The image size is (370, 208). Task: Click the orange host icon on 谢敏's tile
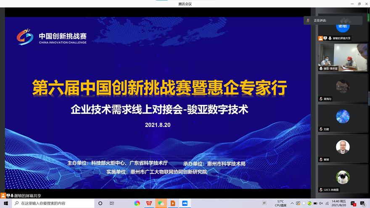320,38
